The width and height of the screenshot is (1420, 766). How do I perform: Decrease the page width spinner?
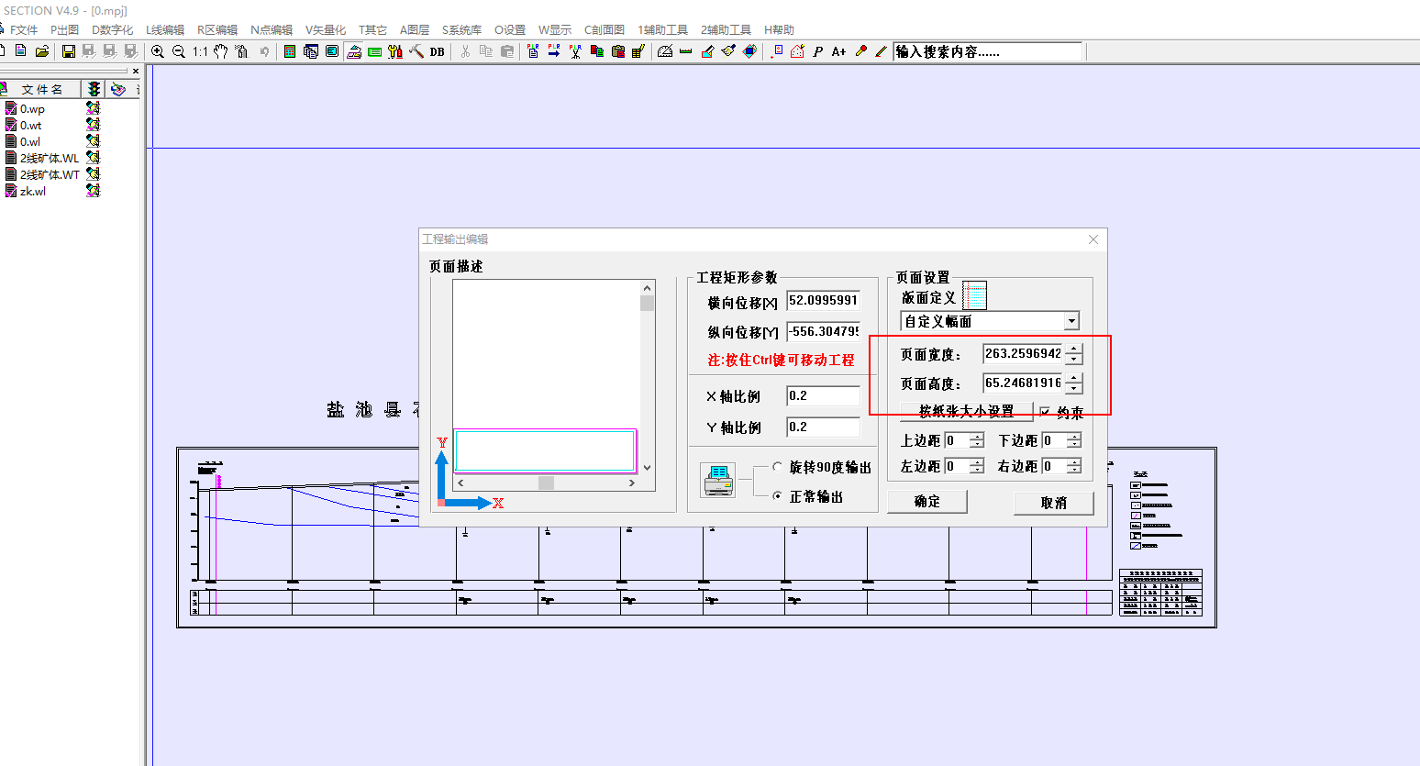1073,359
